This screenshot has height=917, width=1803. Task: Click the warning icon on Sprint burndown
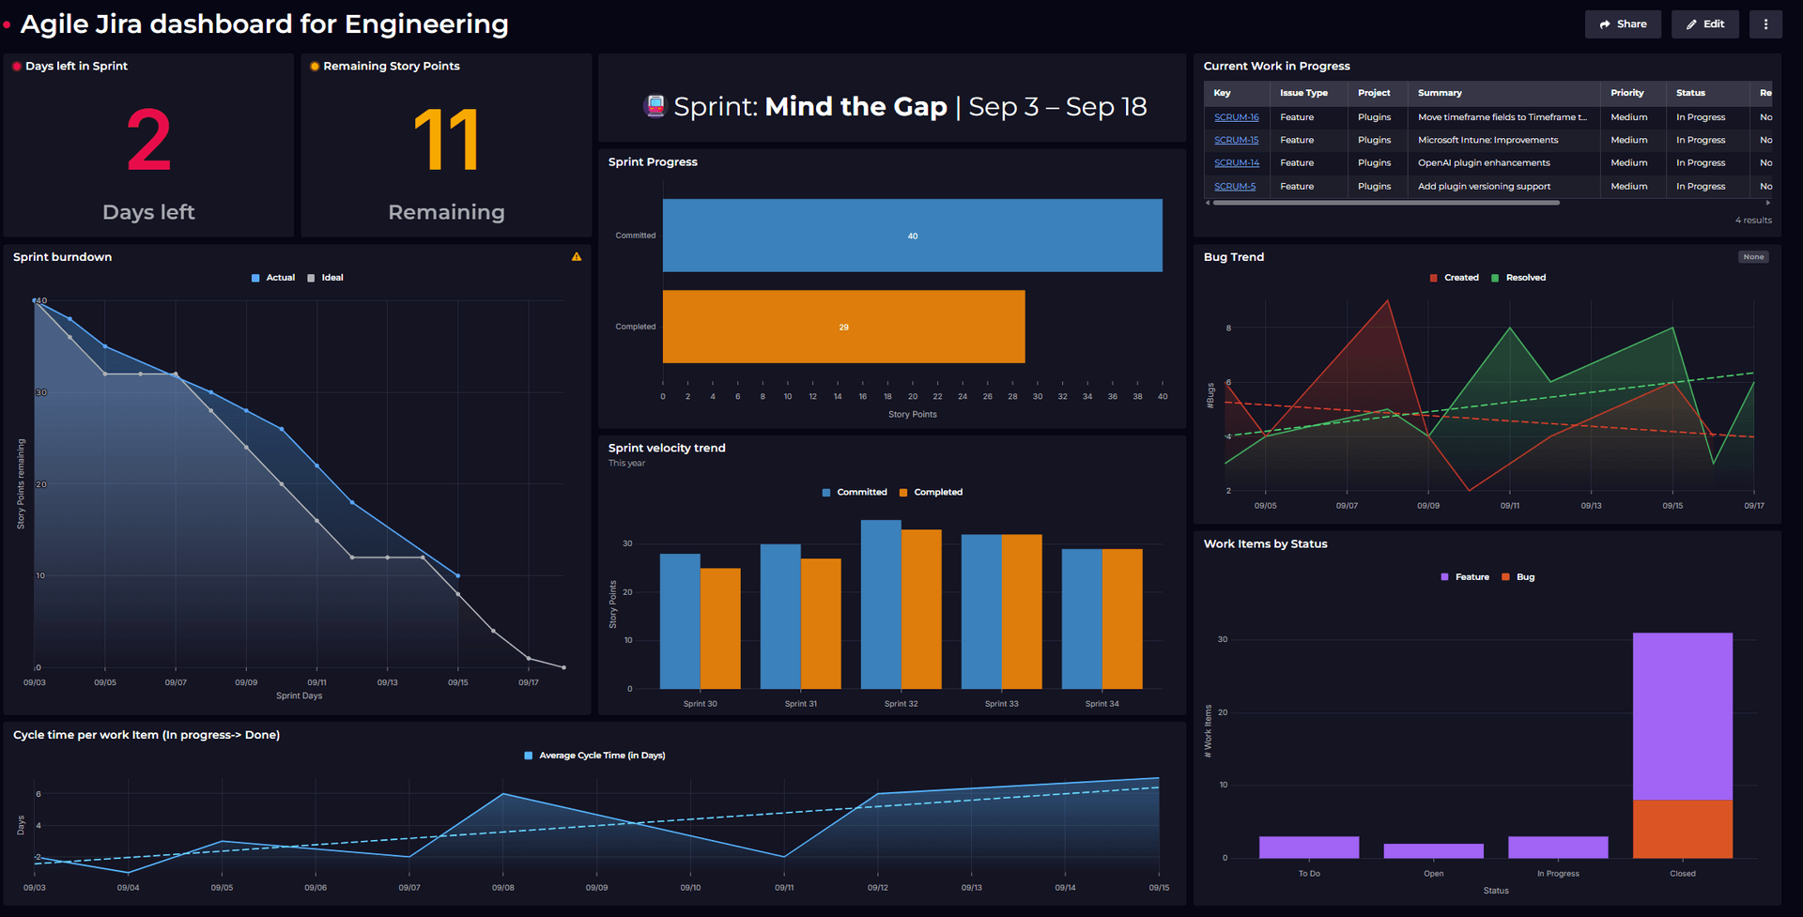[x=577, y=257]
